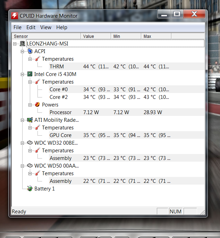Click the WDC WD50 hard drive icon
The image size is (220, 238).
click(30, 165)
